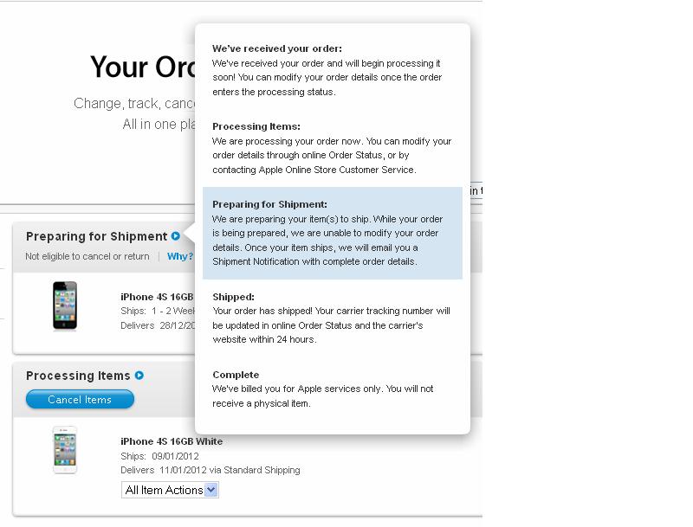693x527 pixels.
Task: Click the black iPhone 4S thumbnail
Action: [65, 305]
